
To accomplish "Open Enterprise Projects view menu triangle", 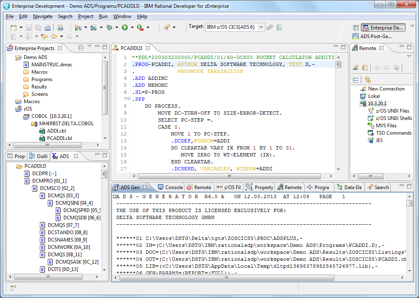I will tap(90, 47).
